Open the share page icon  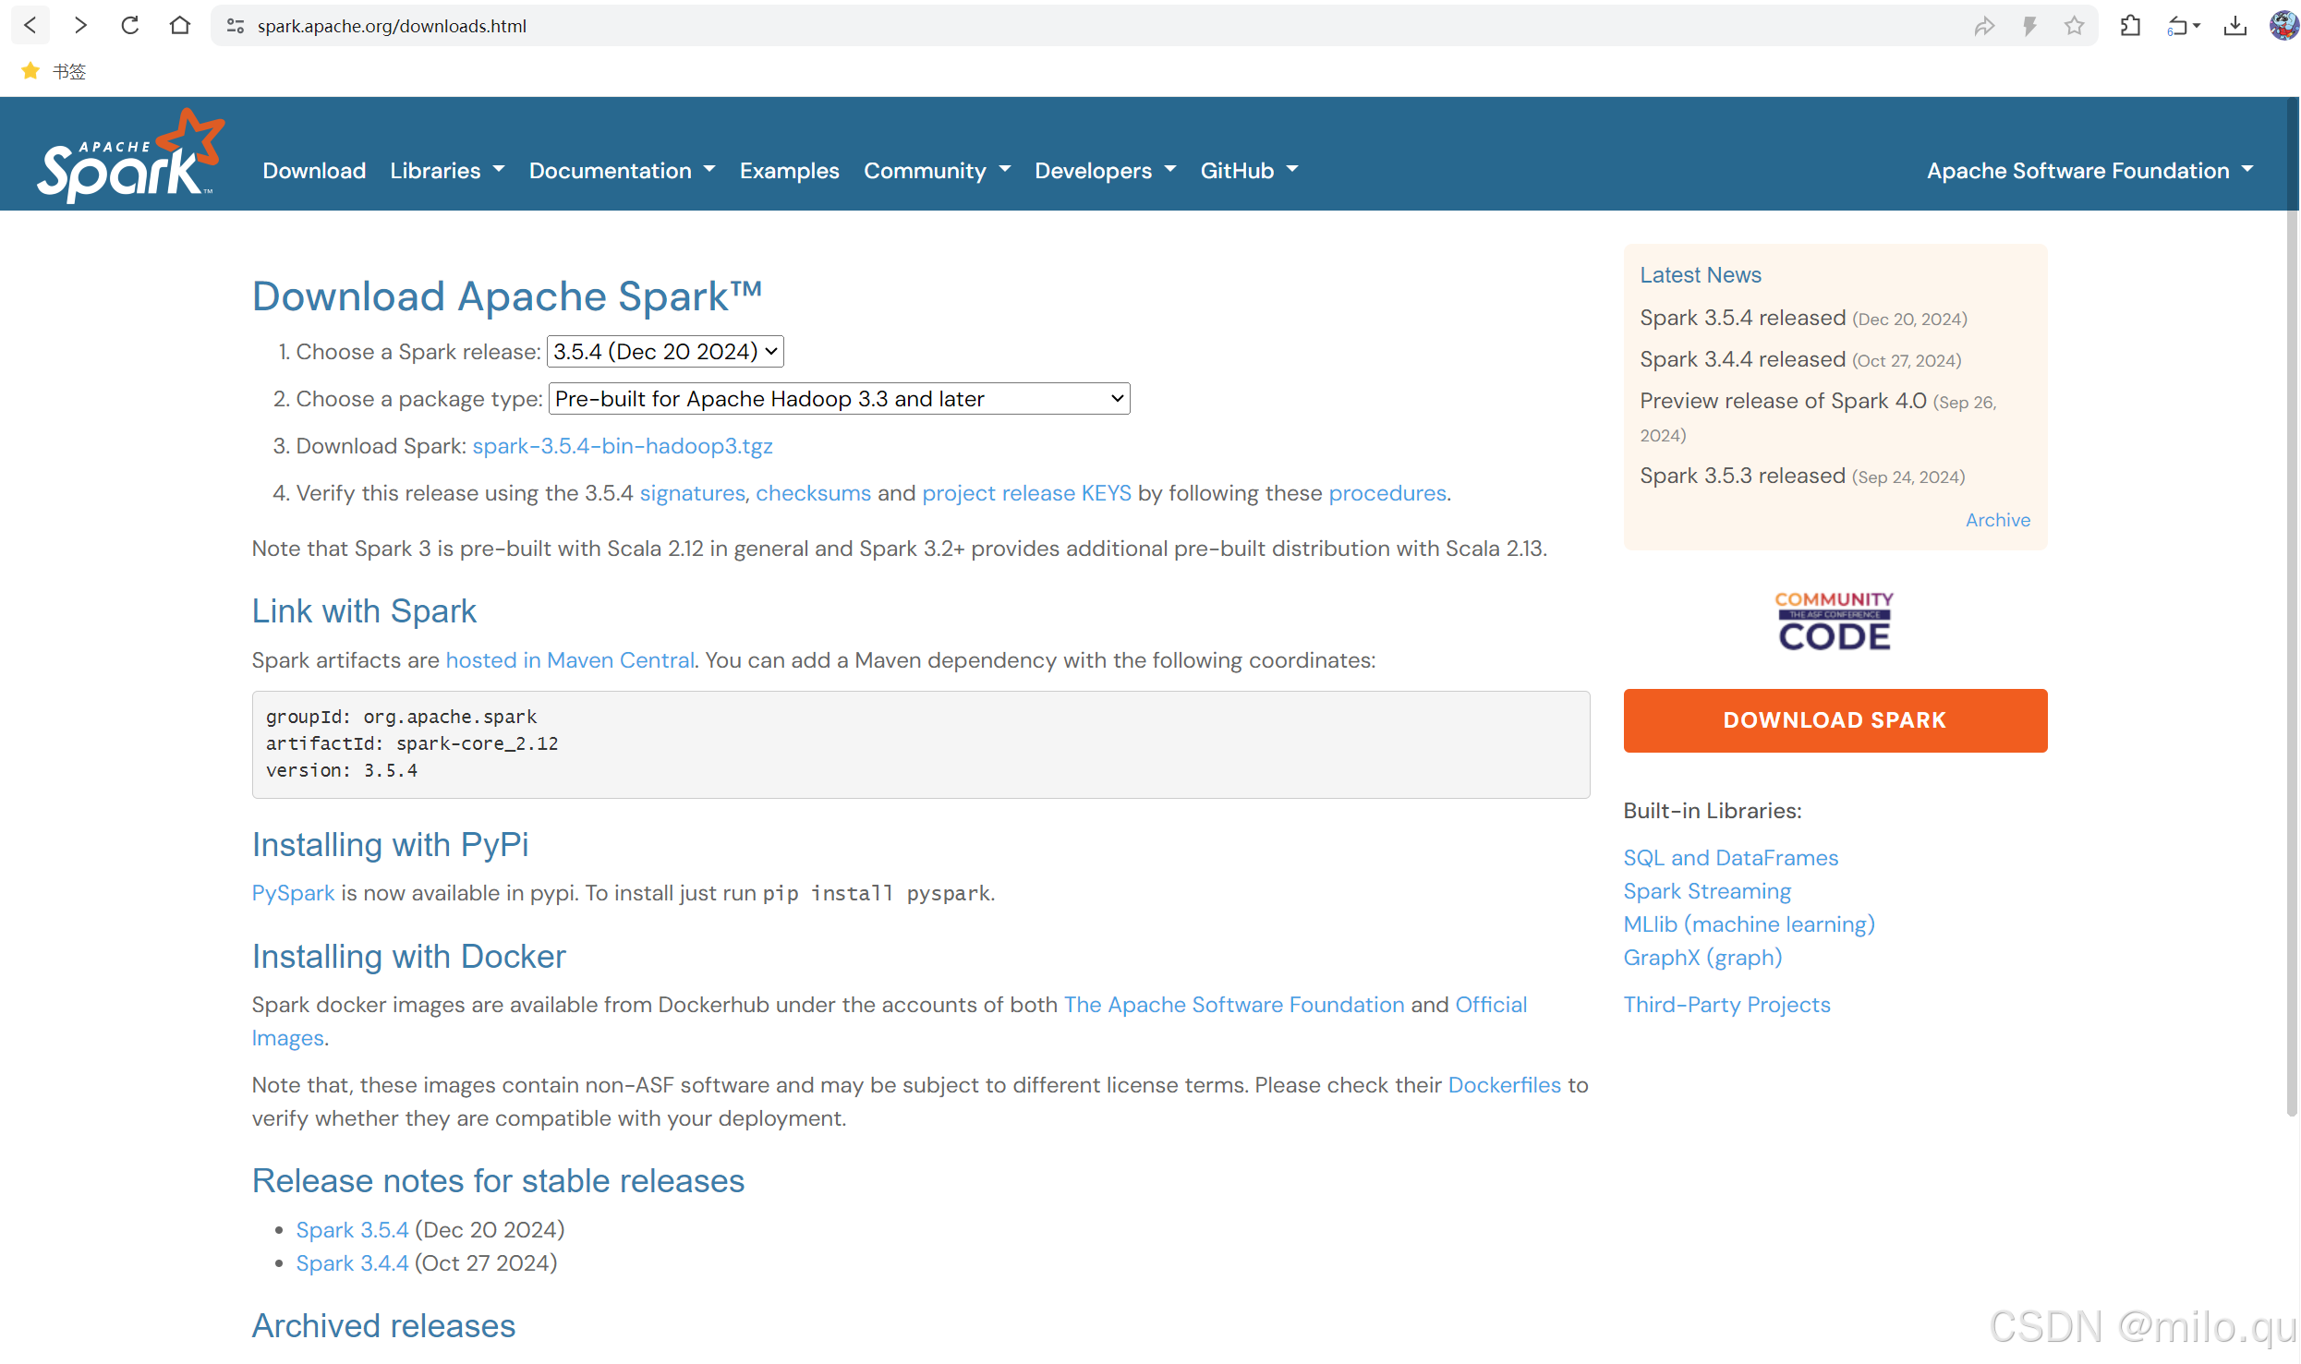[x=1983, y=26]
